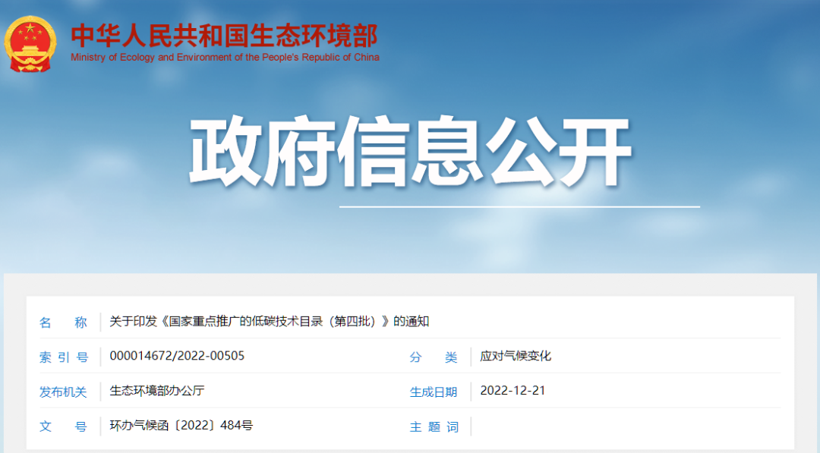Click the 生态环境部办公厅 issuing agency value
The width and height of the screenshot is (820, 453).
[157, 391]
